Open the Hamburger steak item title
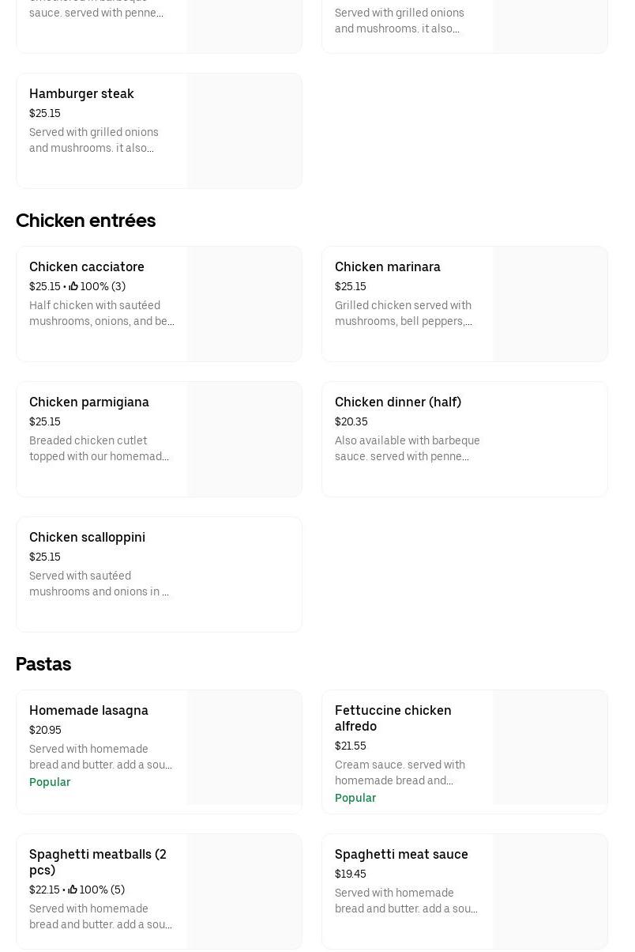The width and height of the screenshot is (635, 952). (81, 93)
